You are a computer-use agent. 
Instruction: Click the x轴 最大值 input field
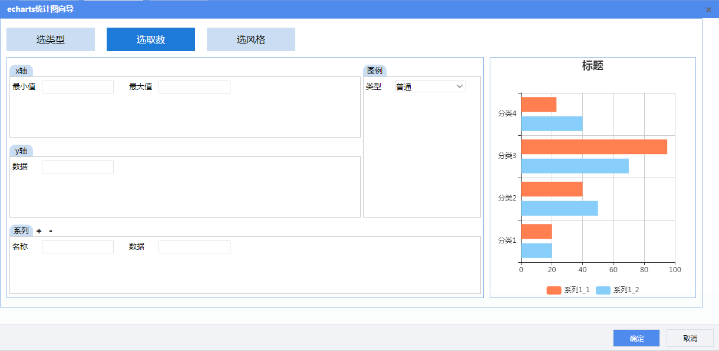point(194,87)
